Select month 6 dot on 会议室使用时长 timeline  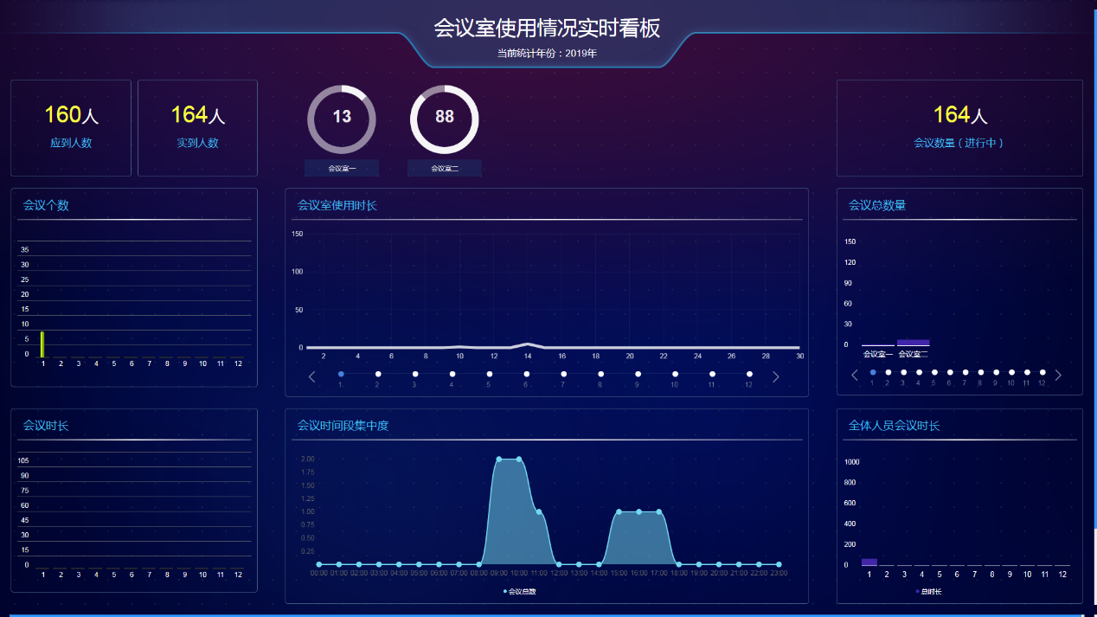click(x=526, y=374)
